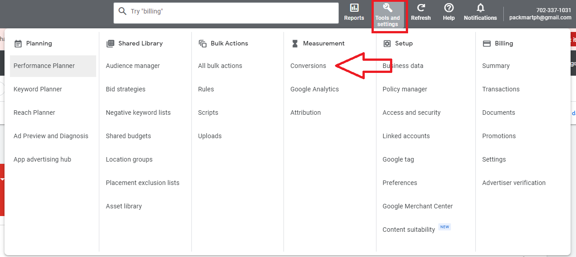Open the Help question mark icon
The height and width of the screenshot is (257, 576).
click(x=449, y=8)
